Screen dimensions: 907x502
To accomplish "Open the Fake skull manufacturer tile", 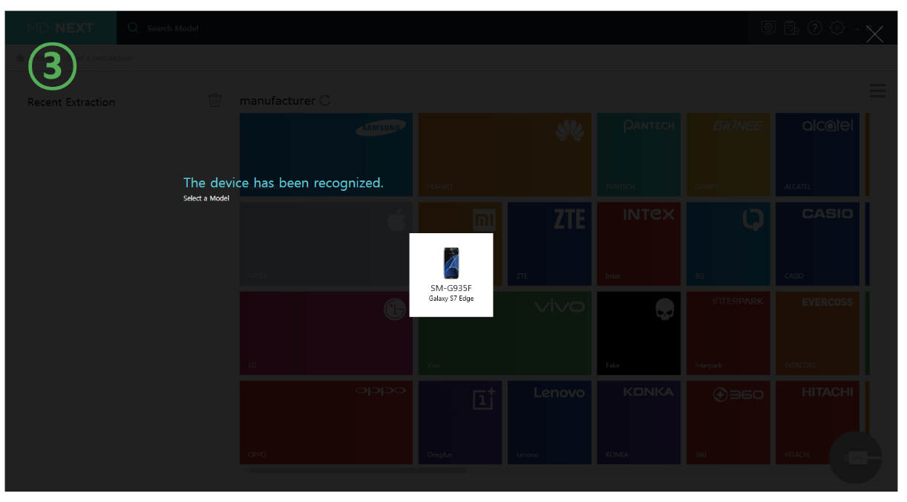I will 639,333.
